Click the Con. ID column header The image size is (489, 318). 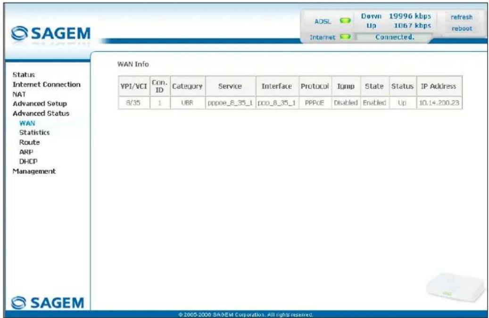pyautogui.click(x=160, y=86)
